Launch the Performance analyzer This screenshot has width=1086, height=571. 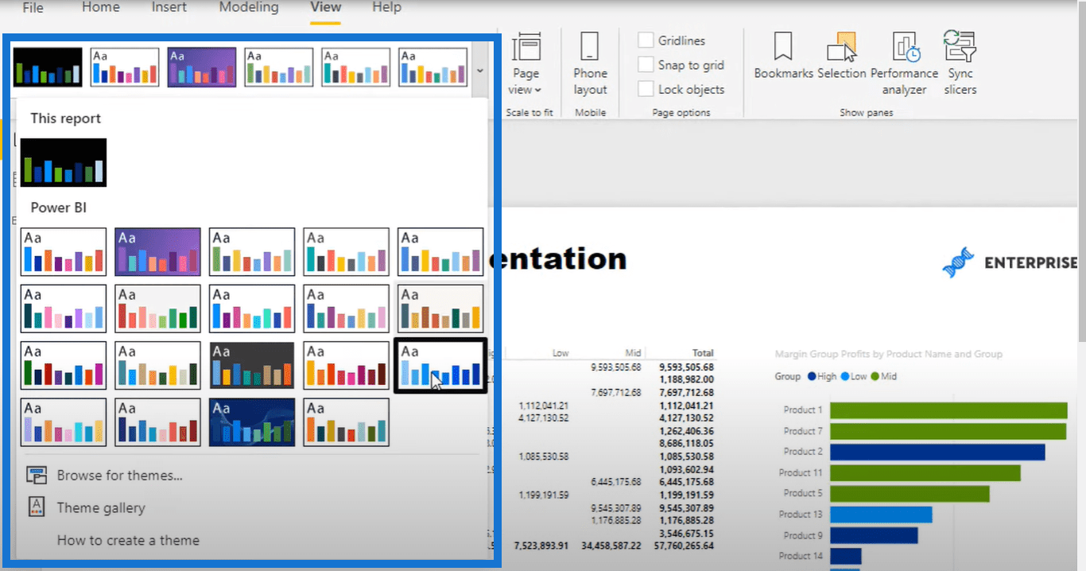click(x=904, y=64)
